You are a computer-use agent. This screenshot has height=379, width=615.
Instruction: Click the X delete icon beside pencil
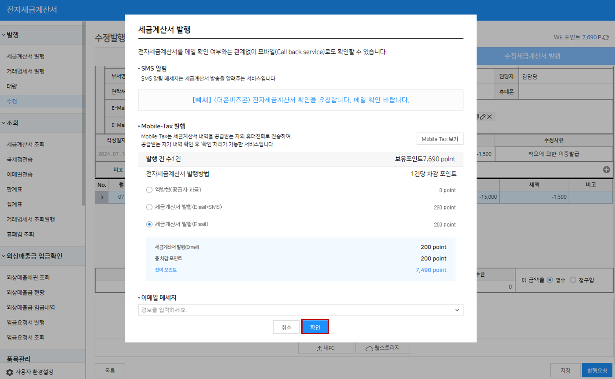(x=490, y=117)
